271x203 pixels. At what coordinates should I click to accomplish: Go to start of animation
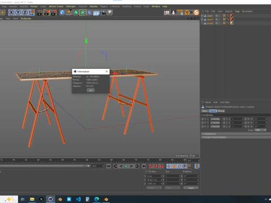pyautogui.click(x=108, y=166)
